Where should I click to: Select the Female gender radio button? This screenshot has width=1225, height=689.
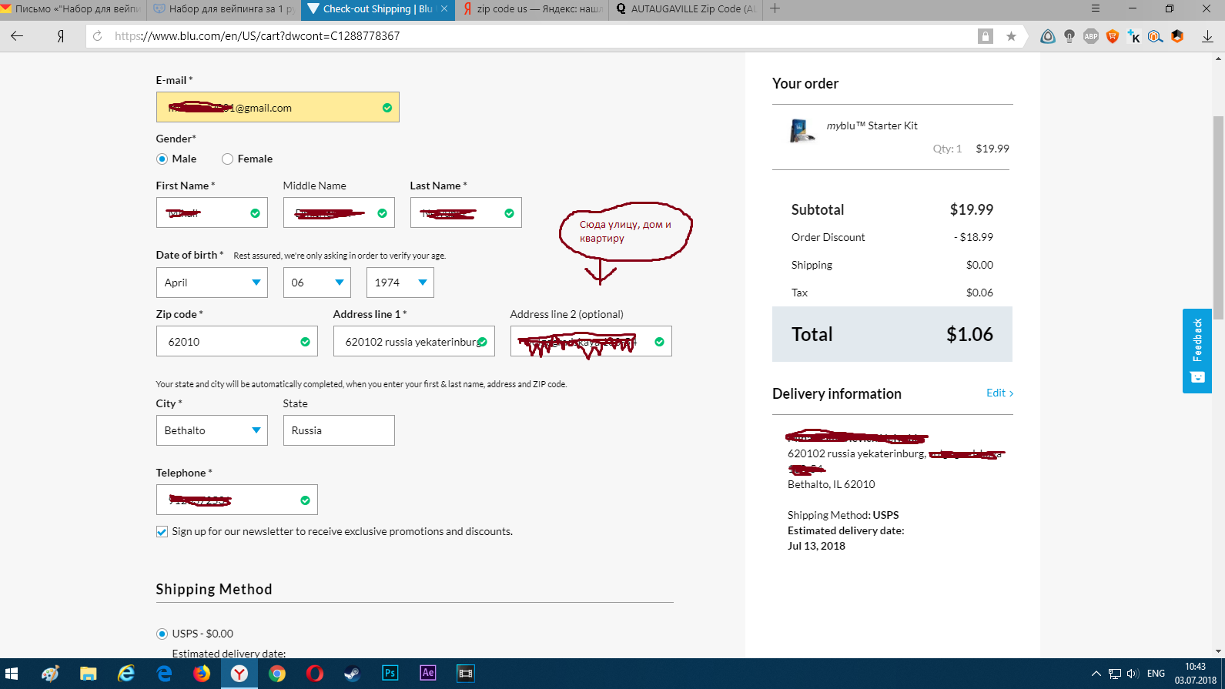click(227, 159)
